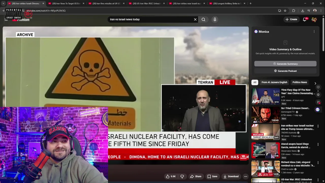This screenshot has height=183, width=325.
Task: Open options menu for Chefi la cuțite video
Action: pyautogui.click(x=318, y=163)
